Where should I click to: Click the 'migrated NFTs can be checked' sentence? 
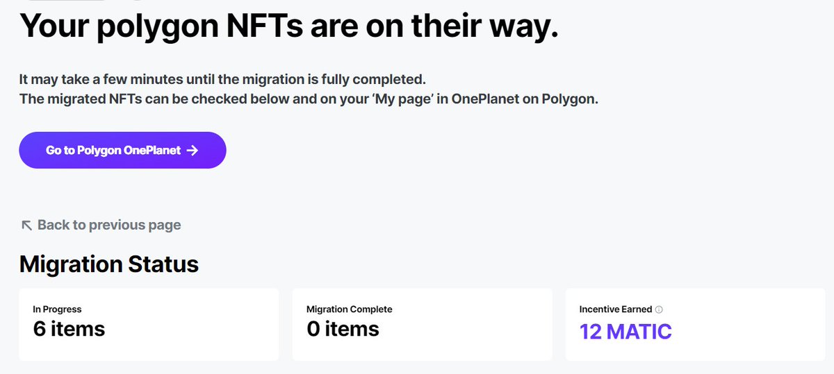point(309,99)
